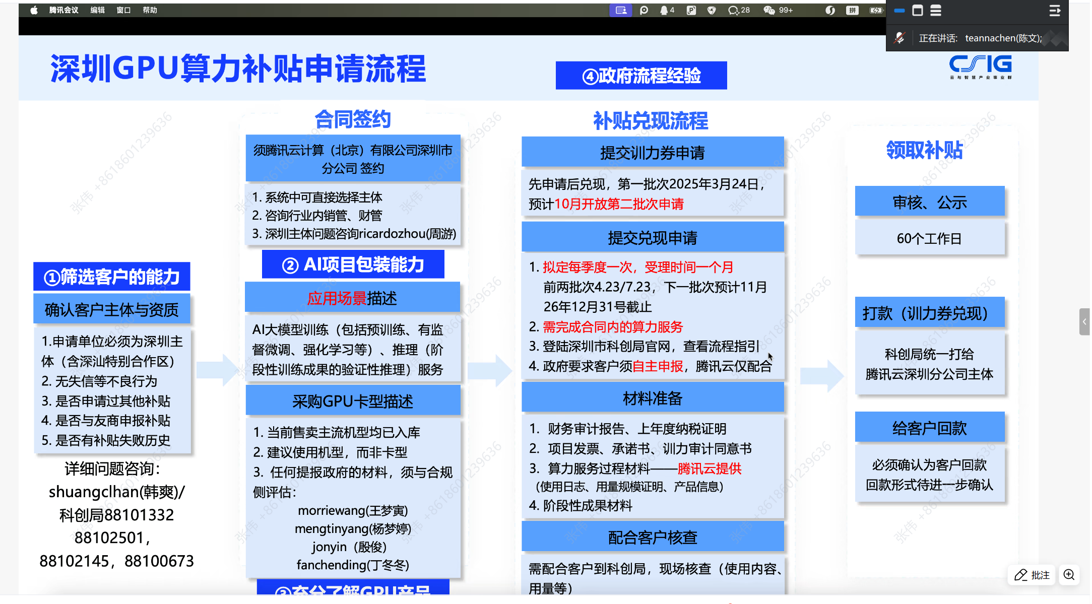Image resolution: width=1092 pixels, height=604 pixels.
Task: Switch to single-bar speaker view layout
Action: 900,10
